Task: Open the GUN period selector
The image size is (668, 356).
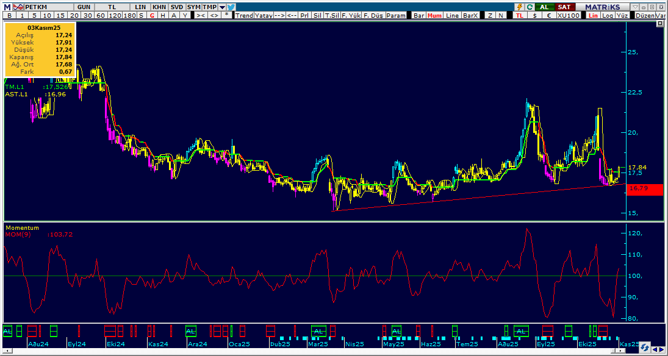Action: pos(84,7)
